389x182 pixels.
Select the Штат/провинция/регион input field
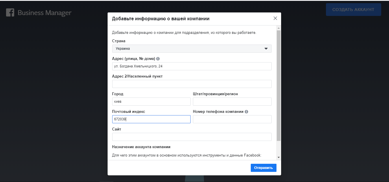(232, 102)
